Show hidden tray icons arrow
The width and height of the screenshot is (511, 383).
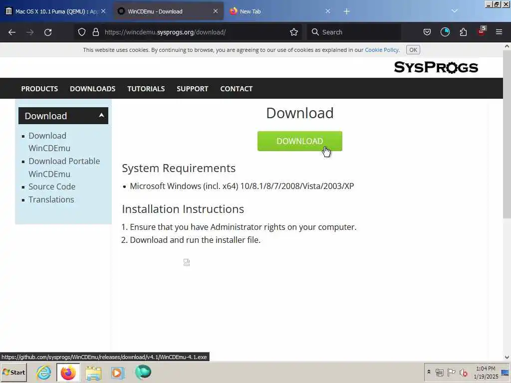[429, 372]
